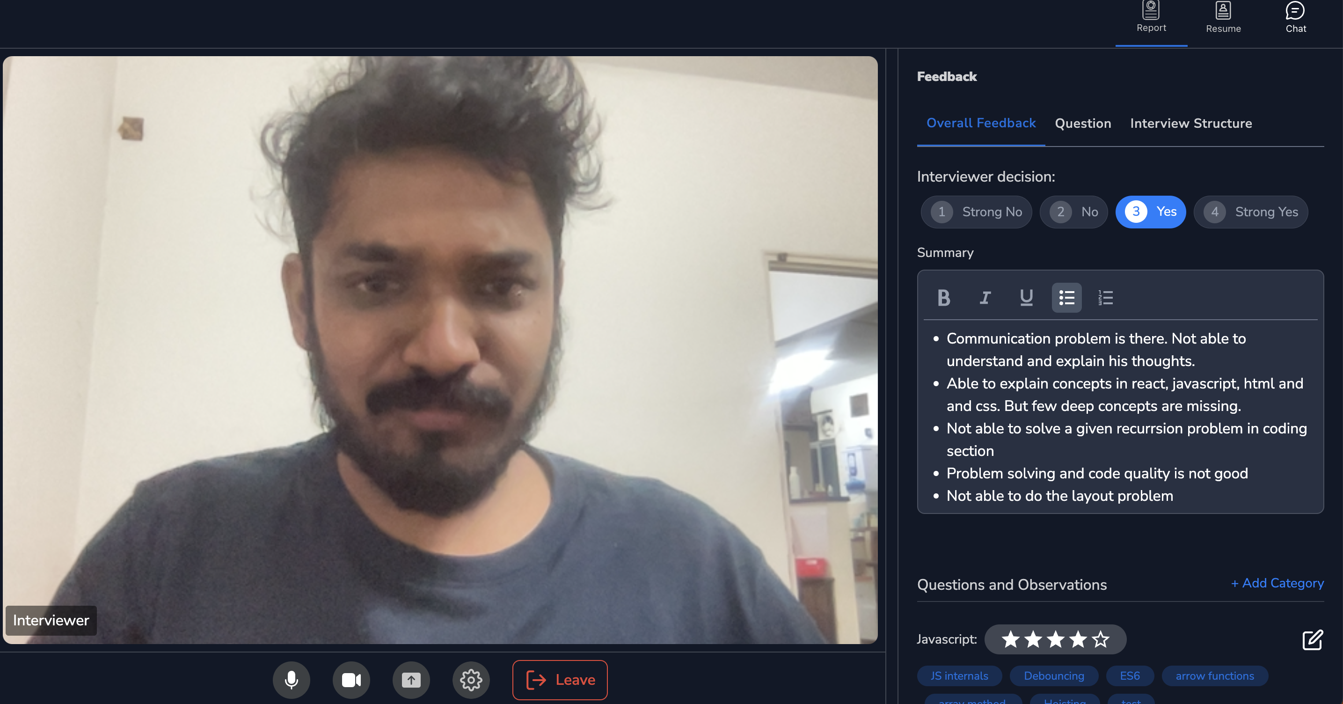Screen dimensions: 1343x704
Task: Choose the Strong Yes decision
Action: click(x=1250, y=212)
